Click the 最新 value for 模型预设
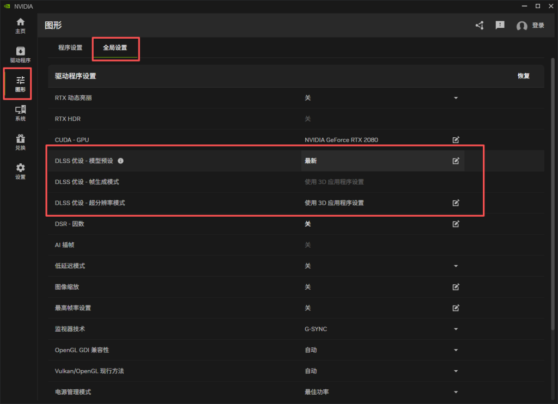558x404 pixels. [x=311, y=161]
